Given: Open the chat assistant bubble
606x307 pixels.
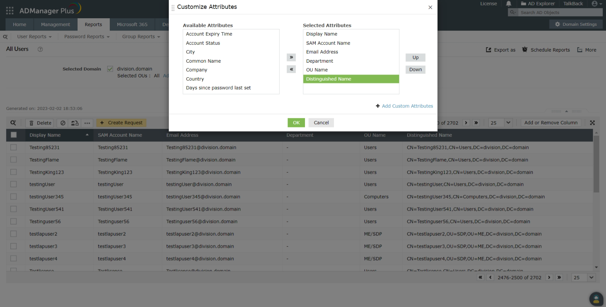Looking at the screenshot, I should [596, 299].
